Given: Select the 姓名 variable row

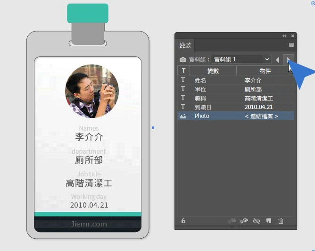Looking at the screenshot, I should [x=236, y=80].
